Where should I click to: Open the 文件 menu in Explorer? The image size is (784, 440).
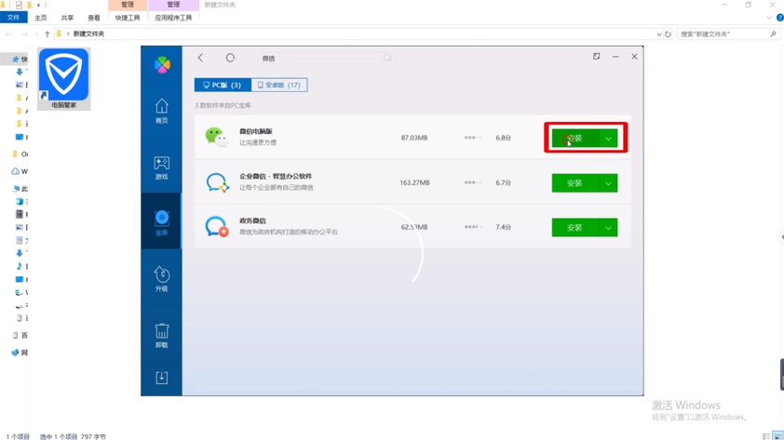click(x=13, y=18)
